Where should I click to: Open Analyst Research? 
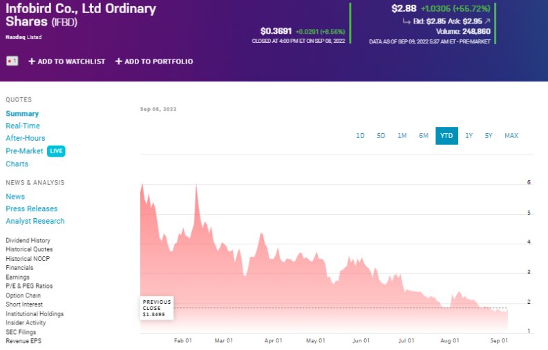click(x=35, y=221)
